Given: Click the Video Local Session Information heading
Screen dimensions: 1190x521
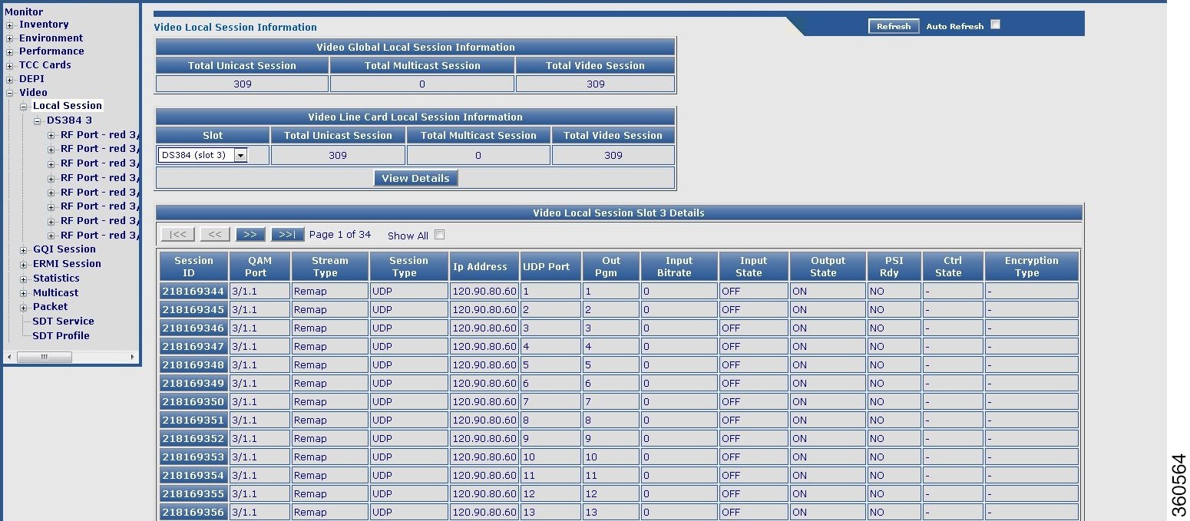Looking at the screenshot, I should [x=235, y=27].
